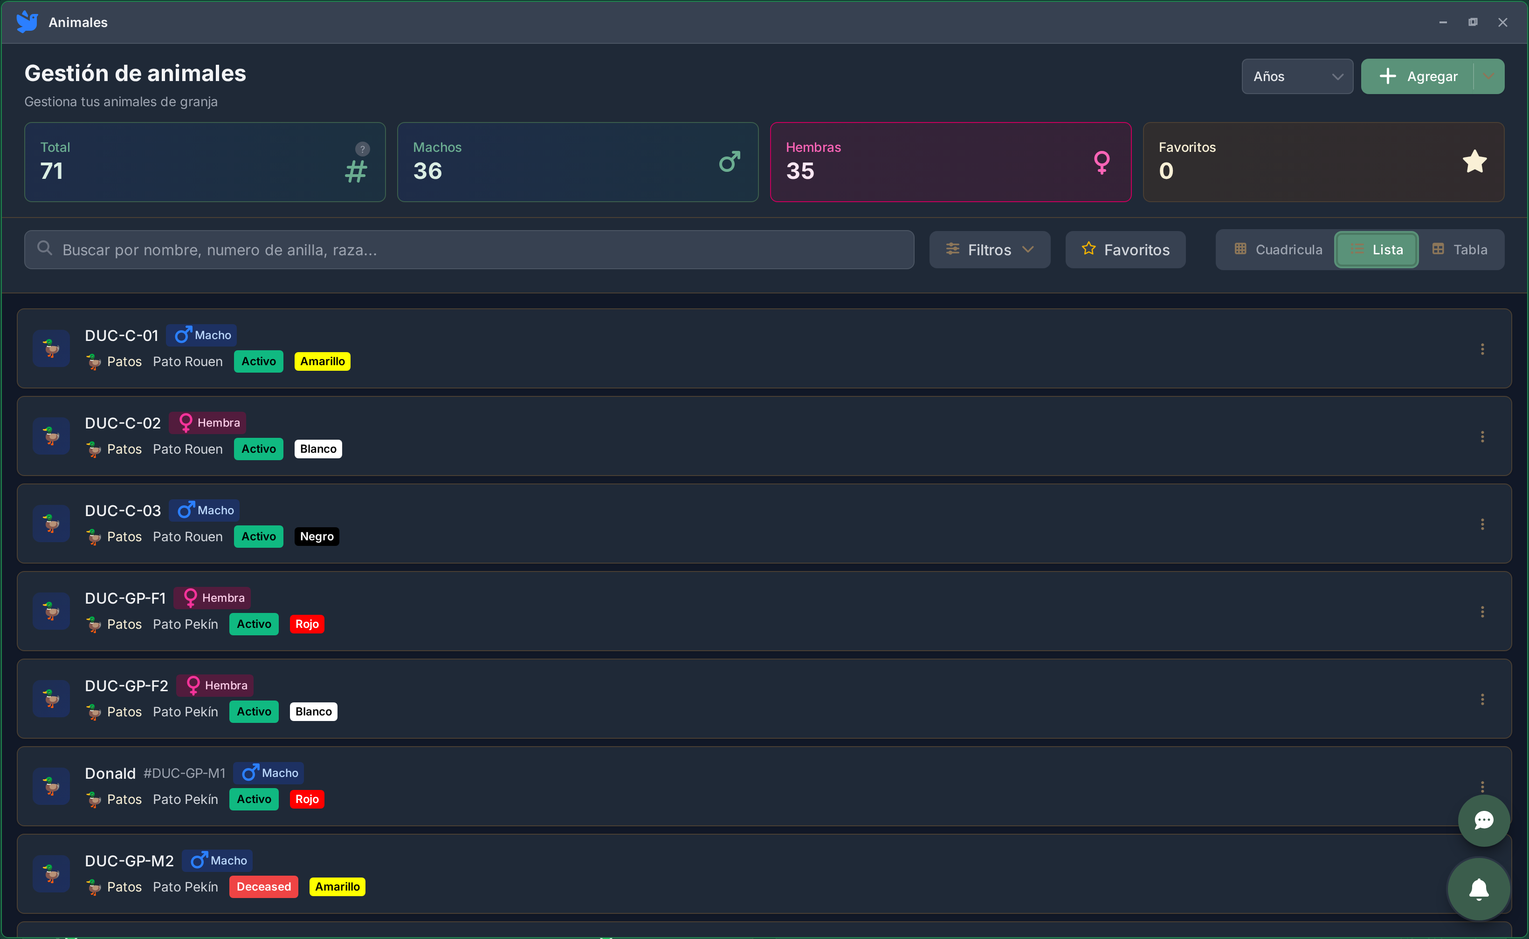Open the Años dropdown

tap(1296, 76)
